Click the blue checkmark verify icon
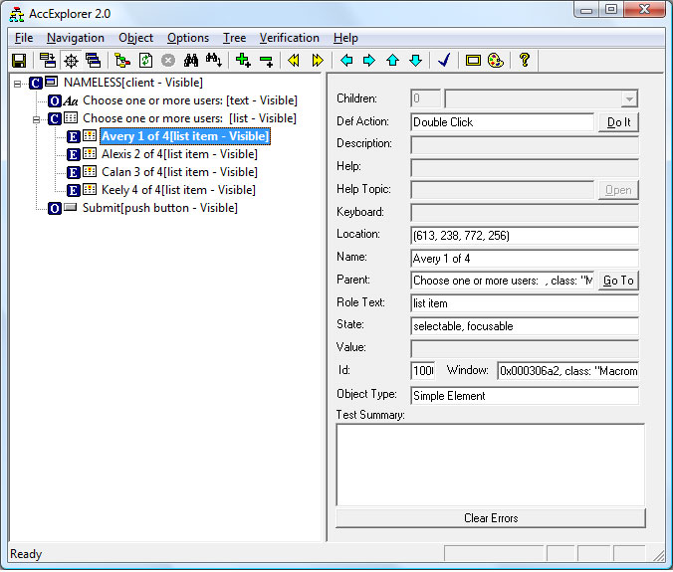 pos(444,61)
